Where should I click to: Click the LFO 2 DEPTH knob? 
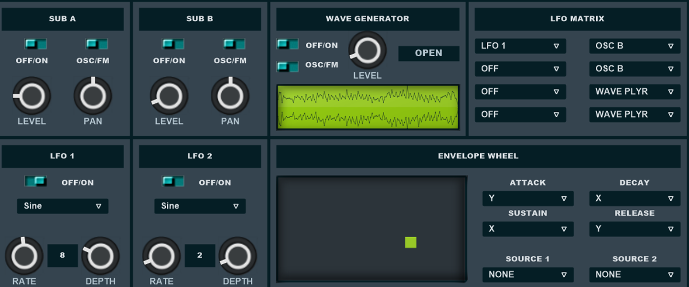pos(238,255)
